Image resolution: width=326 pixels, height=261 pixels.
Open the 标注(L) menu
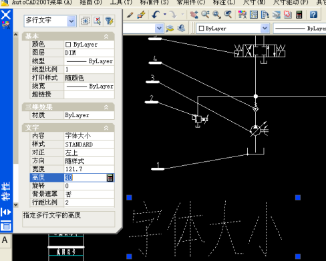coord(224,2)
